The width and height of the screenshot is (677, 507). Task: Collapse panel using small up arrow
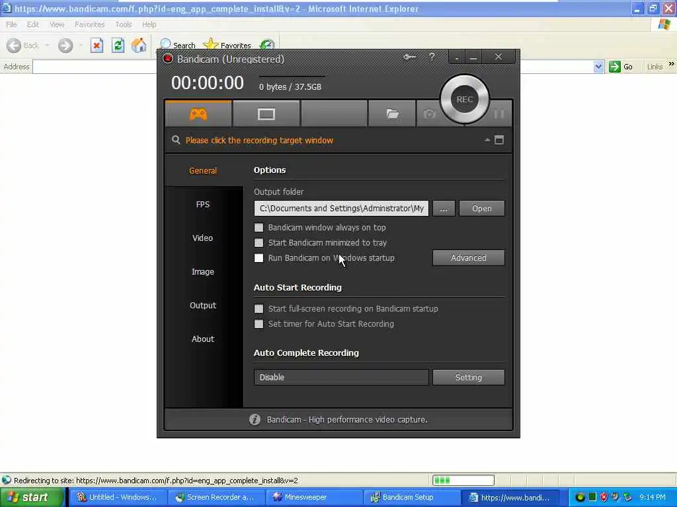487,140
